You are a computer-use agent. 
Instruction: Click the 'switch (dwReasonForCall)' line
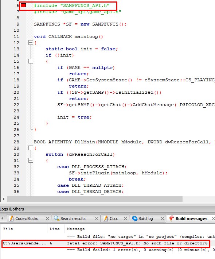coord(80,154)
